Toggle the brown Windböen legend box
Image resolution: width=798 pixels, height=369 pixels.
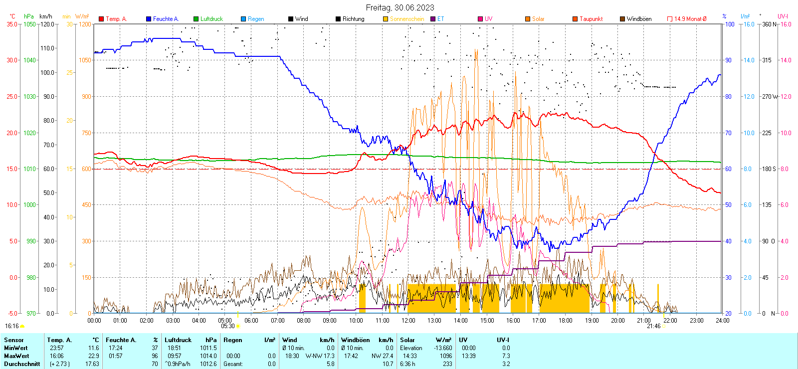click(x=622, y=19)
